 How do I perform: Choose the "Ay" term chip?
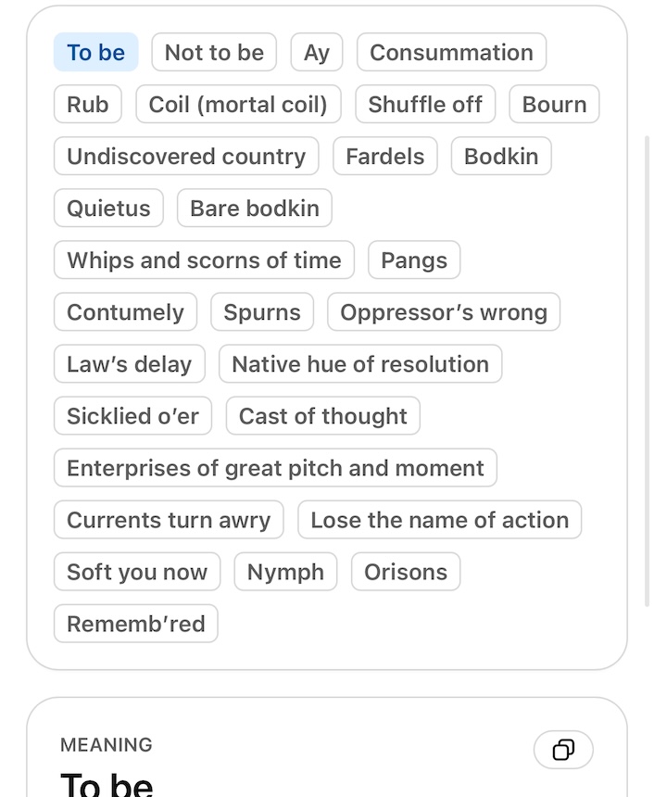317,53
